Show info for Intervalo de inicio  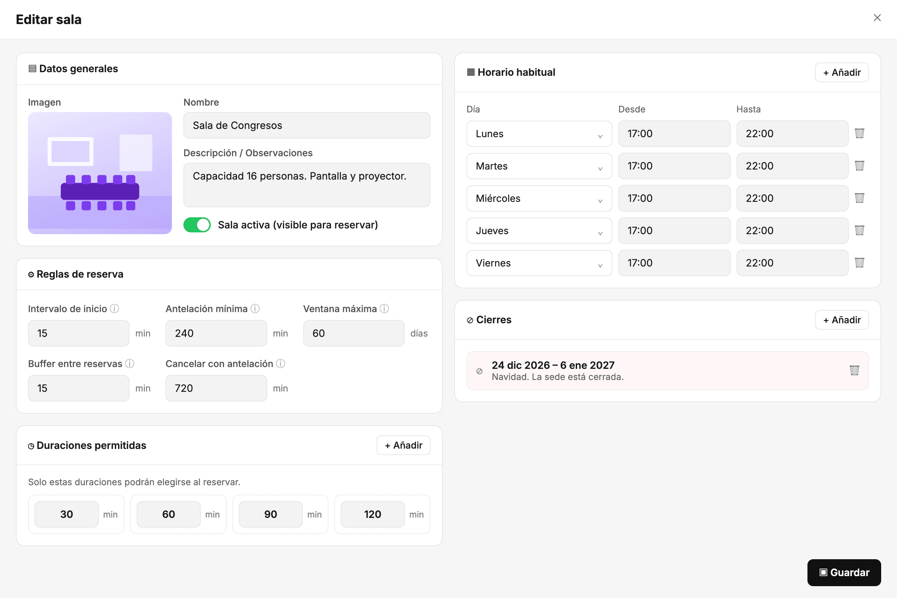tap(114, 309)
